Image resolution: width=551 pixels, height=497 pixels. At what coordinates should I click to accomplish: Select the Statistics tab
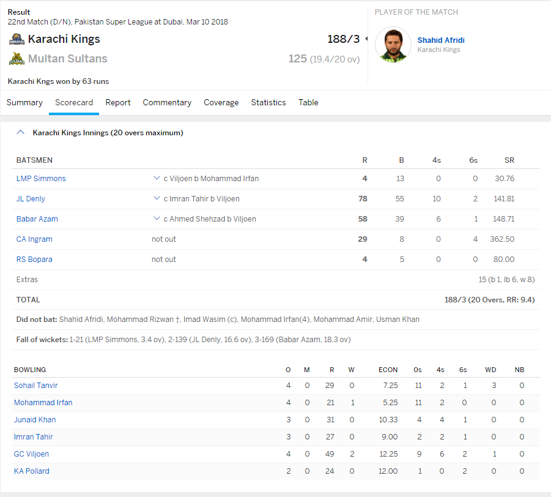pyautogui.click(x=268, y=103)
